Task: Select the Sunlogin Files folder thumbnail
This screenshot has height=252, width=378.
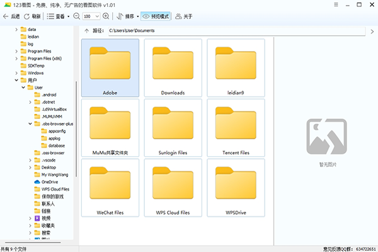Action: [173, 128]
